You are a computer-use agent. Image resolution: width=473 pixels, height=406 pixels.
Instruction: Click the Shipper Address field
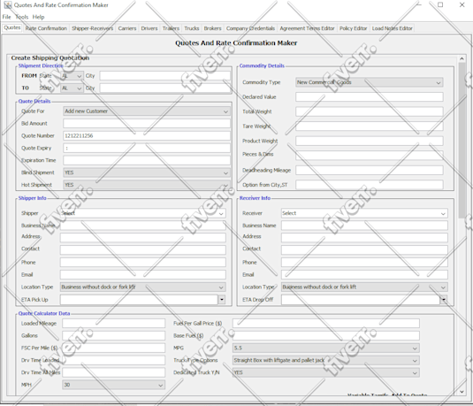tap(142, 238)
